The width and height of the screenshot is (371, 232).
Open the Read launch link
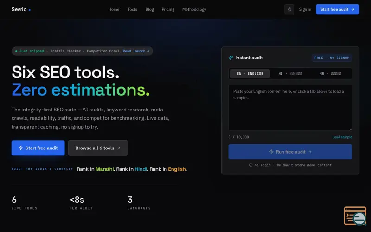[136, 51]
